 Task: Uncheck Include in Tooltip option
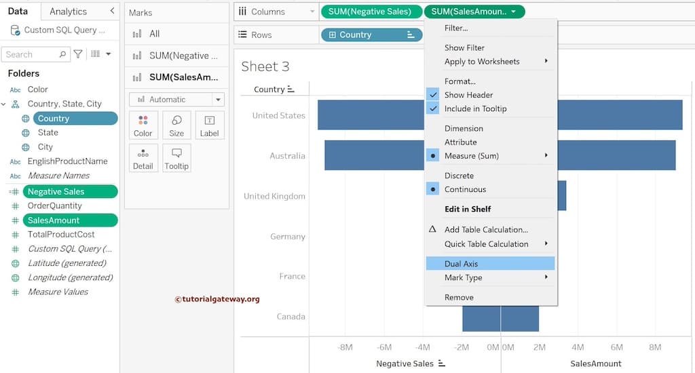click(433, 109)
